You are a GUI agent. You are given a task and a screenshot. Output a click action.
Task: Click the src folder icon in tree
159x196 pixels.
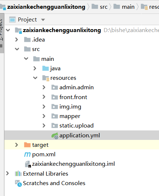[27, 49]
